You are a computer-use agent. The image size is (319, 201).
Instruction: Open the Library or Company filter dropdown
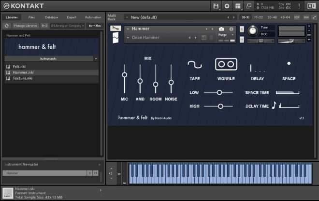67,26
